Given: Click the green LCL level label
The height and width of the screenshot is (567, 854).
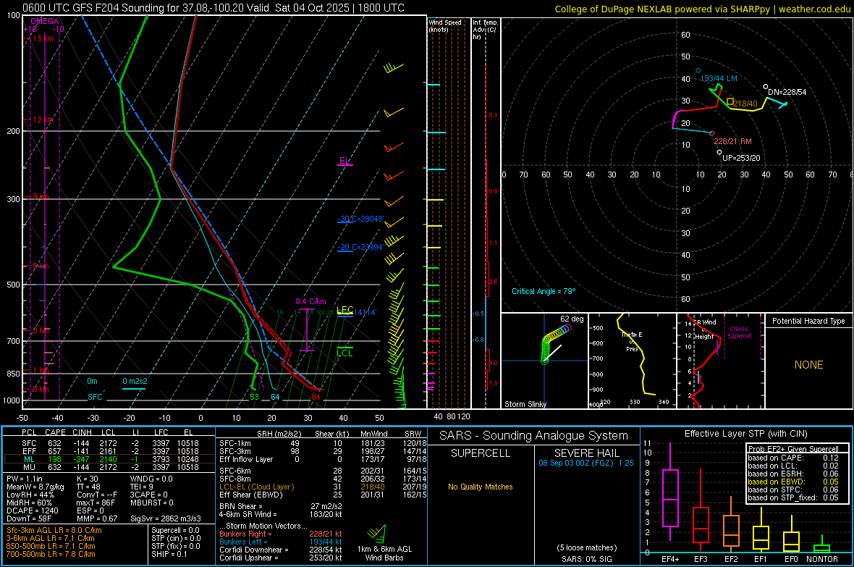Looking at the screenshot, I should tap(344, 353).
